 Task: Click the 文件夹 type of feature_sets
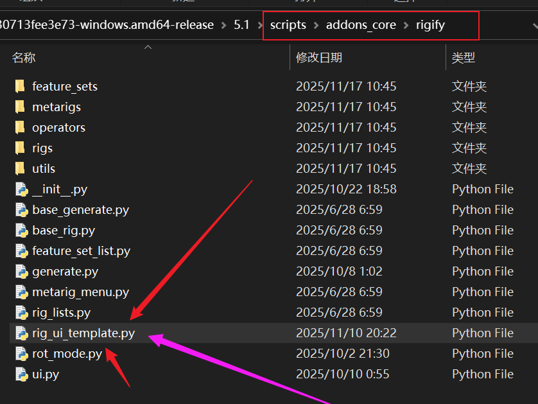469,86
